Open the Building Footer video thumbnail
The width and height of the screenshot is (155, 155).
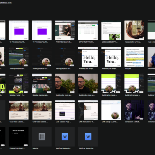click(x=19, y=84)
